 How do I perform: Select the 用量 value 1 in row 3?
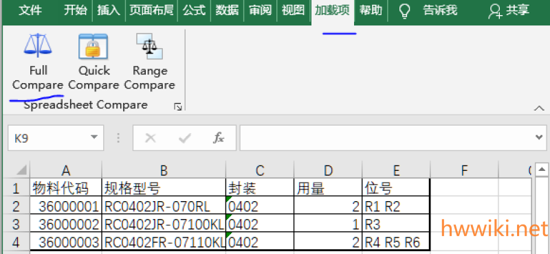pyautogui.click(x=328, y=224)
